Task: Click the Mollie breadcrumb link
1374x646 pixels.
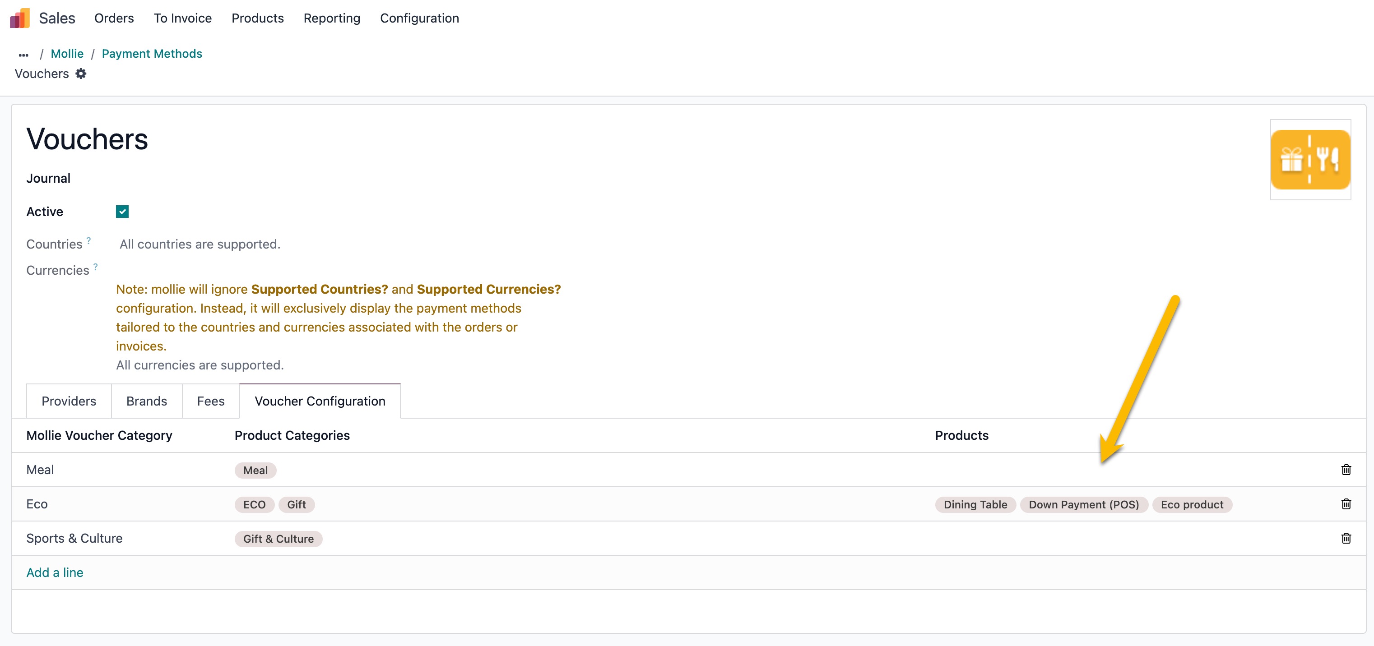Action: pyautogui.click(x=67, y=54)
